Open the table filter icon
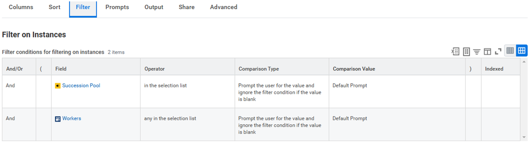This screenshot has height=143, width=530. click(x=477, y=52)
